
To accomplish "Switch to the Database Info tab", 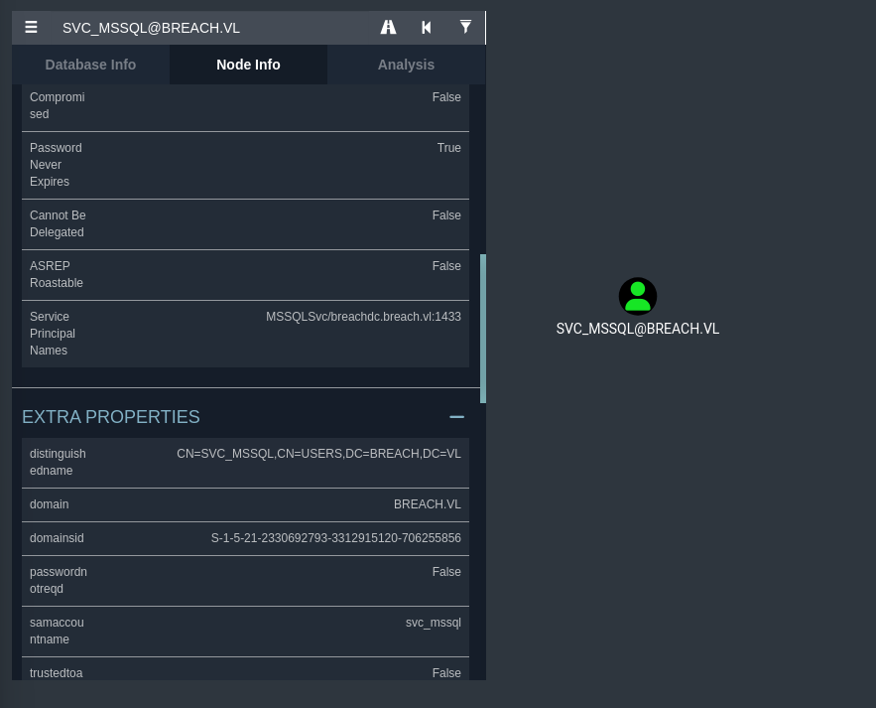I will point(90,65).
